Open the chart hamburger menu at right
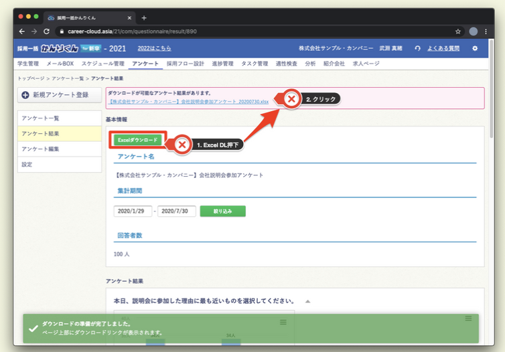 (x=468, y=319)
